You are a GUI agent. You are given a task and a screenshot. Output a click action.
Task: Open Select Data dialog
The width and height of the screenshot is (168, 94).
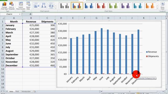(x=28, y=6)
